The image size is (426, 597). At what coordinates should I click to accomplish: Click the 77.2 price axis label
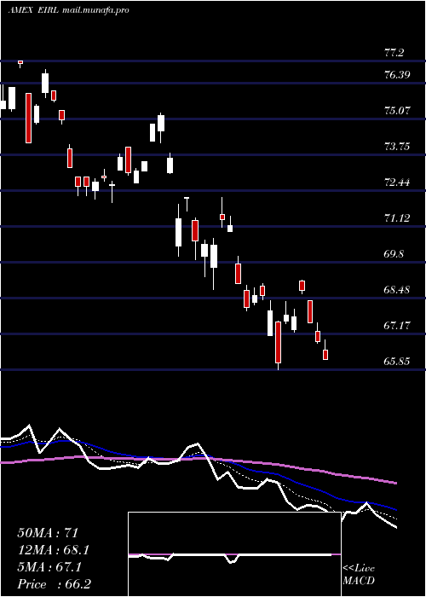point(394,53)
